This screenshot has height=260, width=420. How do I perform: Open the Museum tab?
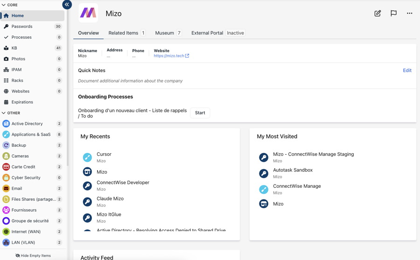(168, 33)
